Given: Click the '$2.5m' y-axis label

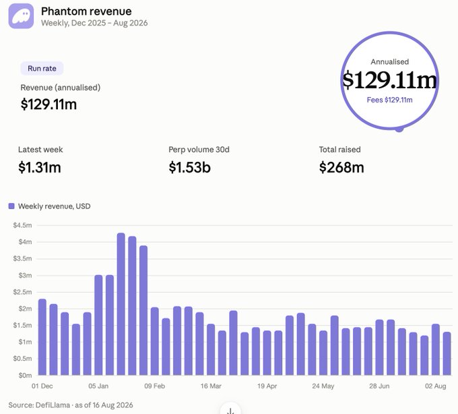Looking at the screenshot, I should [x=22, y=292].
